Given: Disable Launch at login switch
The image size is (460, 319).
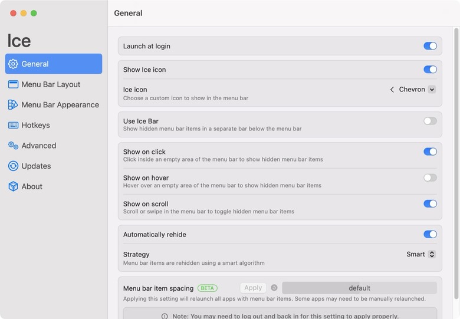Looking at the screenshot, I should click(430, 46).
